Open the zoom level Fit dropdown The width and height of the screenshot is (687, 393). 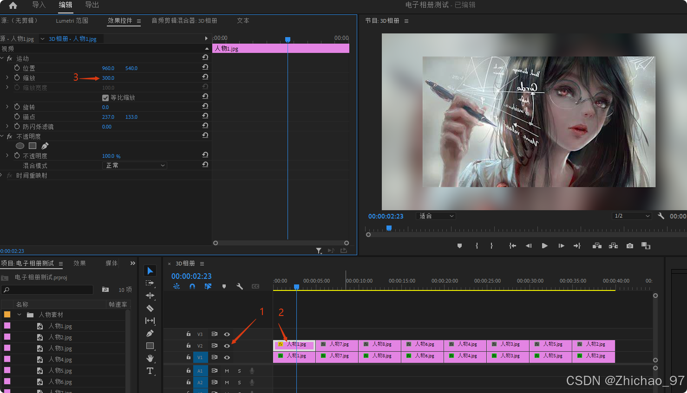coord(436,216)
